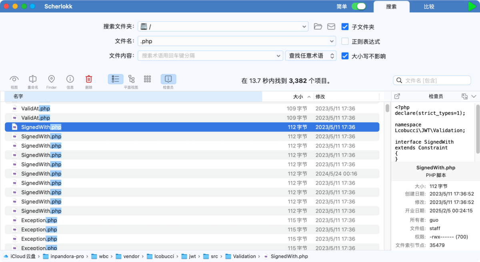Viewport: 480px width, 262px height.
Task: Select the list view mode icon
Action: click(x=116, y=79)
